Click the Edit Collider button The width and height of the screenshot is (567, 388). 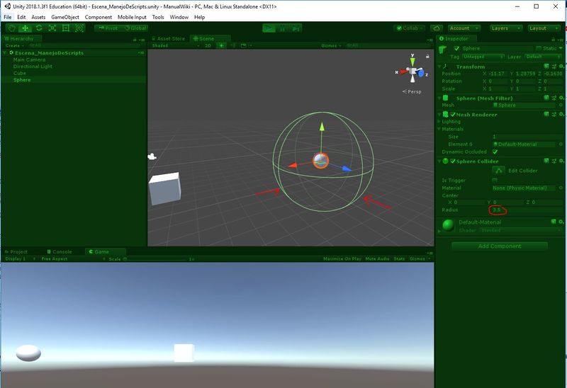(499, 171)
